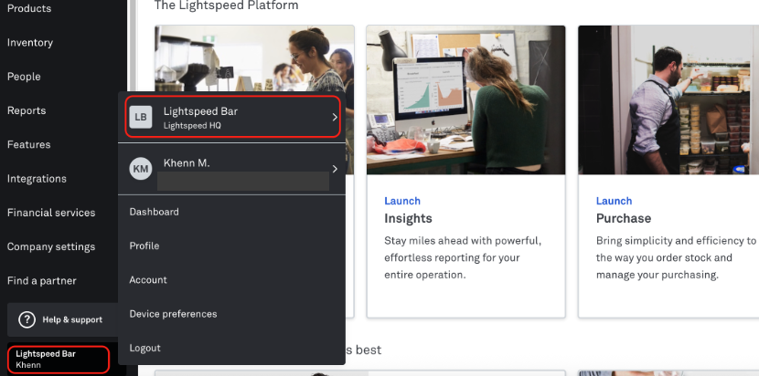Screen dimensions: 759x376
Task: Click the question mark help icon
Action: [27, 319]
